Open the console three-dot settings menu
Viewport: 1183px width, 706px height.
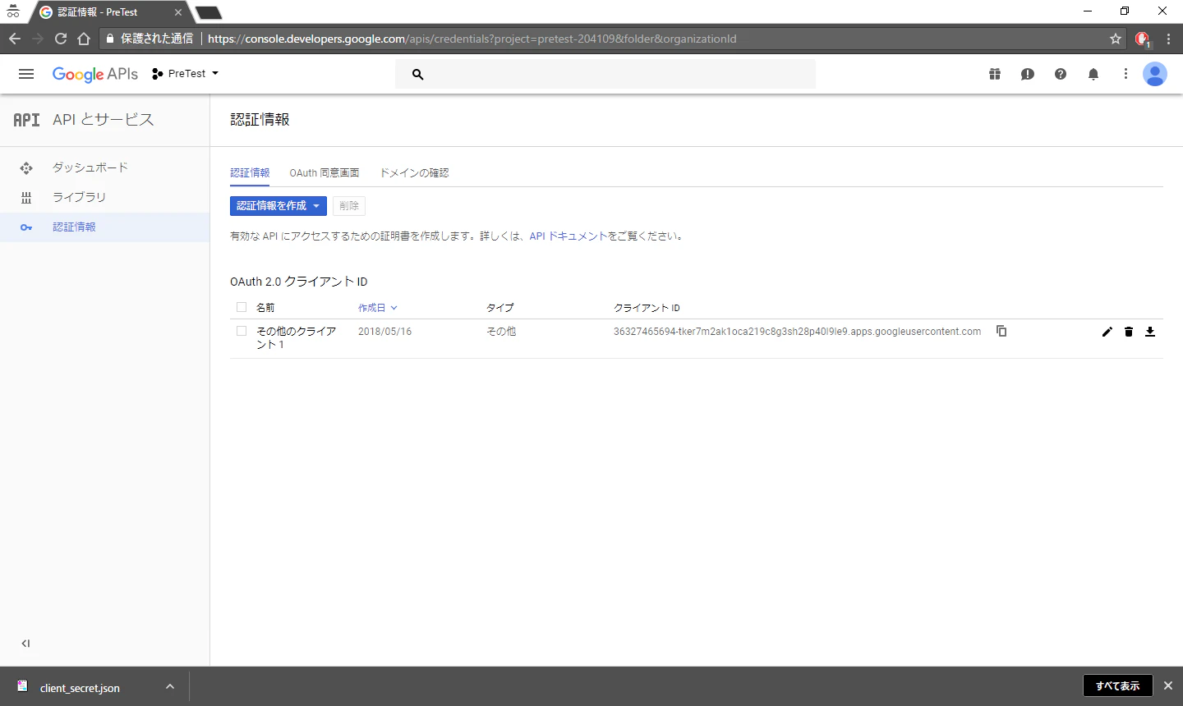pos(1125,74)
